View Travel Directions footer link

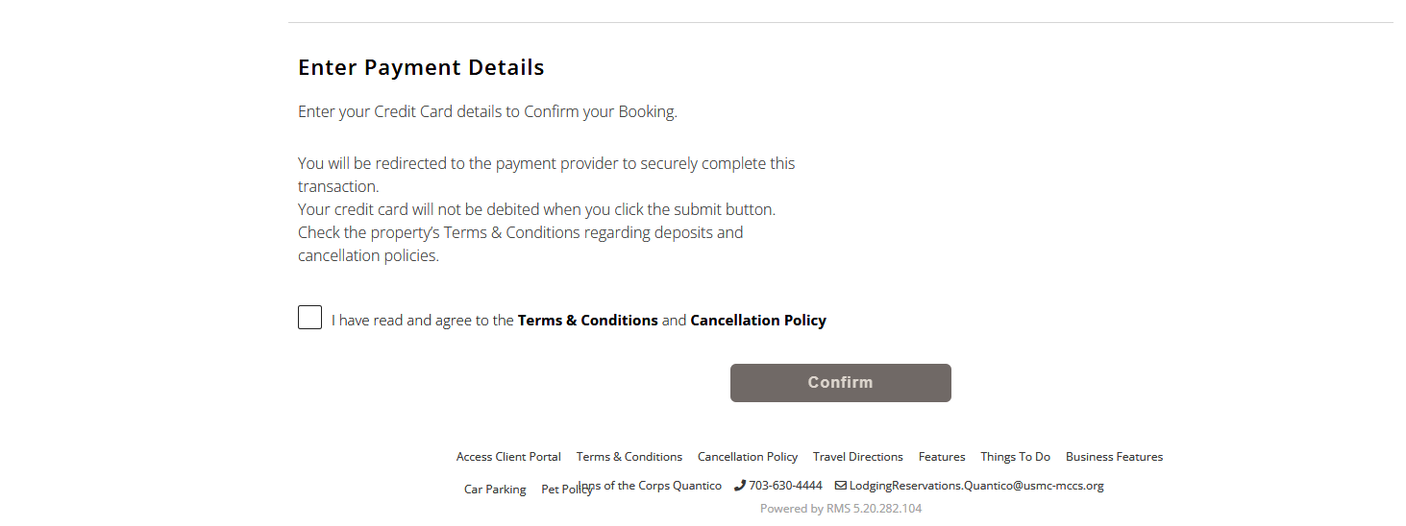[x=857, y=457]
